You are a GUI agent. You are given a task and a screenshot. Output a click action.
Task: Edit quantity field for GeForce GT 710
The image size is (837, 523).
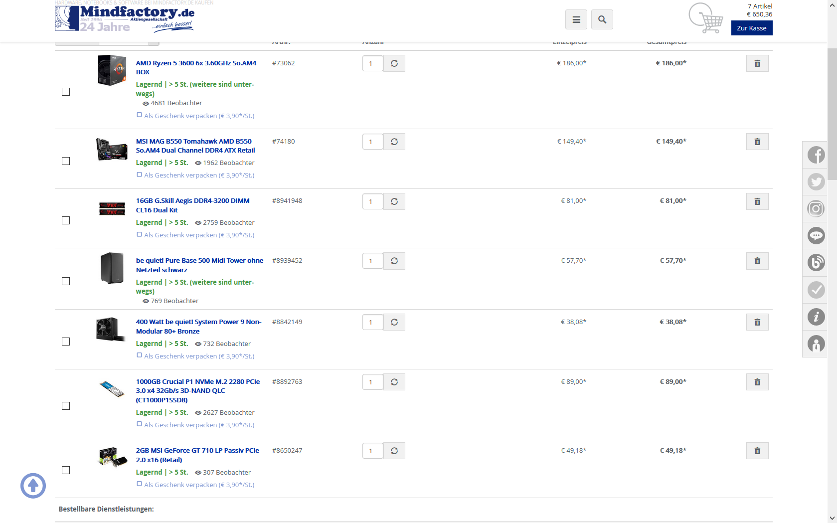click(x=372, y=451)
